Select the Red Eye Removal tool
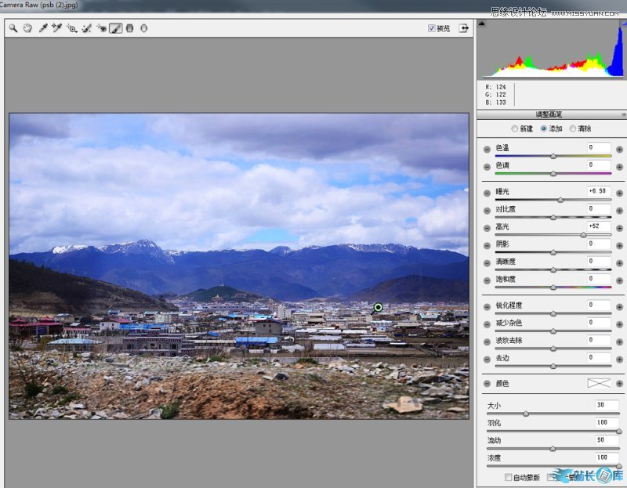This screenshot has width=627, height=488. pyautogui.click(x=101, y=28)
